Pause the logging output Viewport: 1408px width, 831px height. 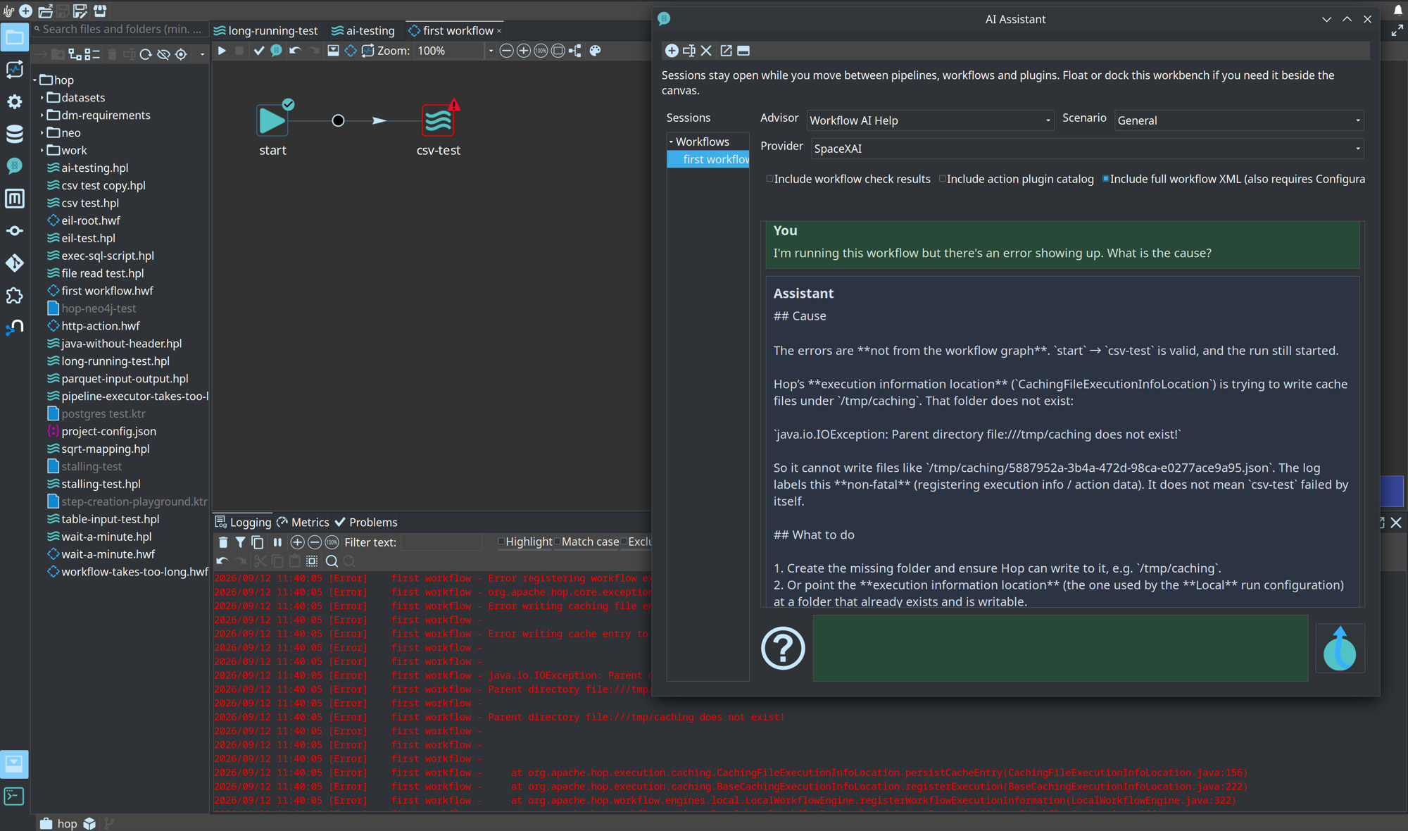pyautogui.click(x=277, y=542)
